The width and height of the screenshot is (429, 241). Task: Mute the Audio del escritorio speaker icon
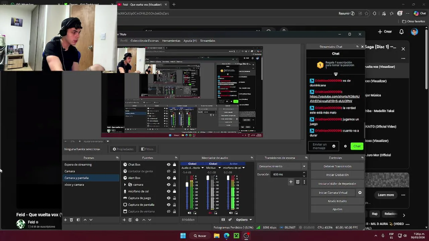189,213
